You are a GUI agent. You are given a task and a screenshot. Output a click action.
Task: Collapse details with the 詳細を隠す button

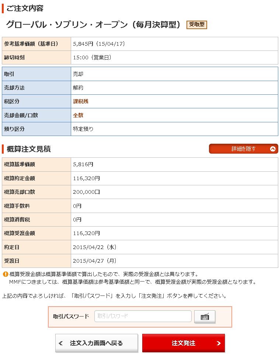[x=243, y=149]
